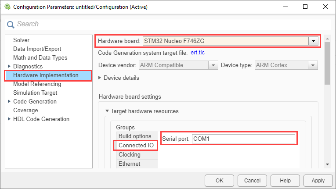336x189 pixels.
Task: Click the Help button
Action: point(285,180)
